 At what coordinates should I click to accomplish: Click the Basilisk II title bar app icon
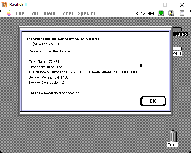tap(4, 5)
